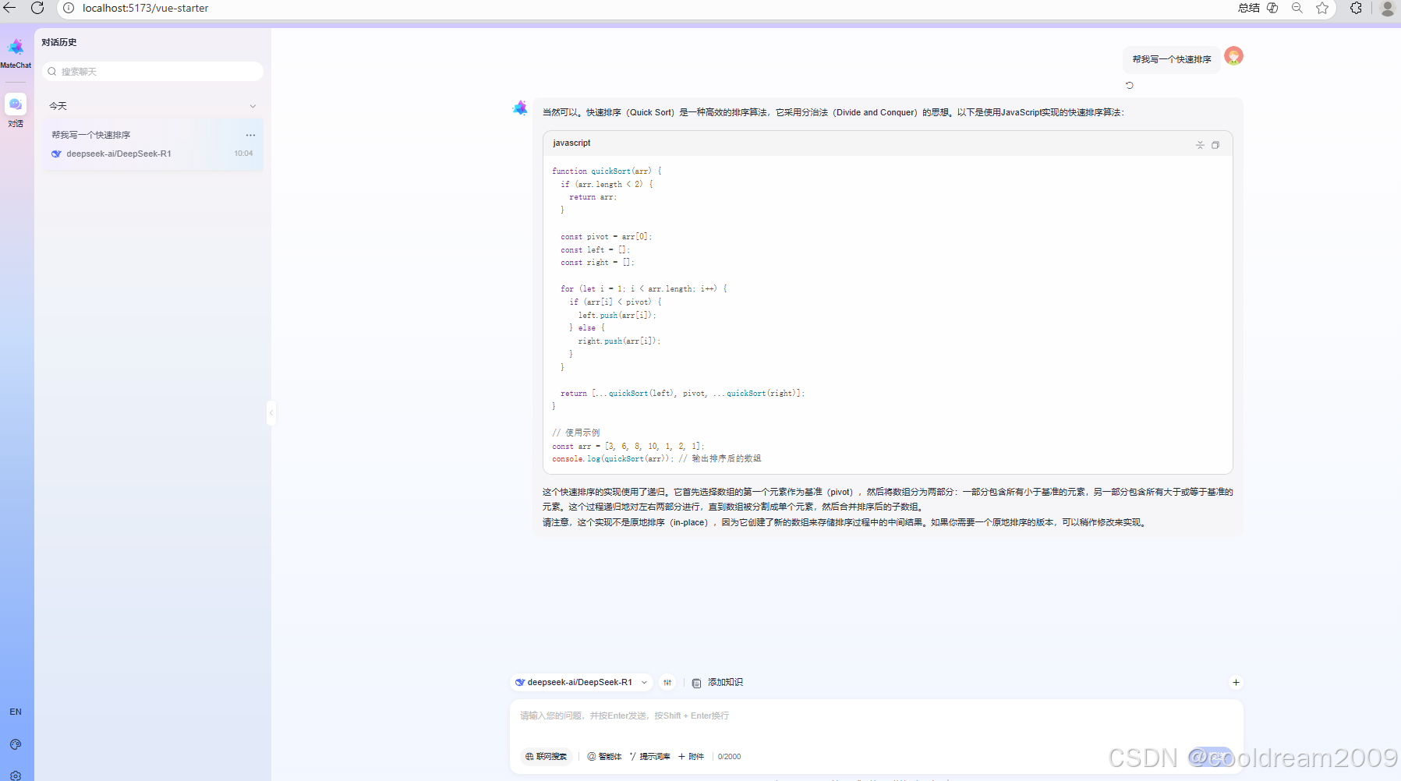Go back with the browser back arrow
This screenshot has height=781, width=1401.
pos(10,8)
